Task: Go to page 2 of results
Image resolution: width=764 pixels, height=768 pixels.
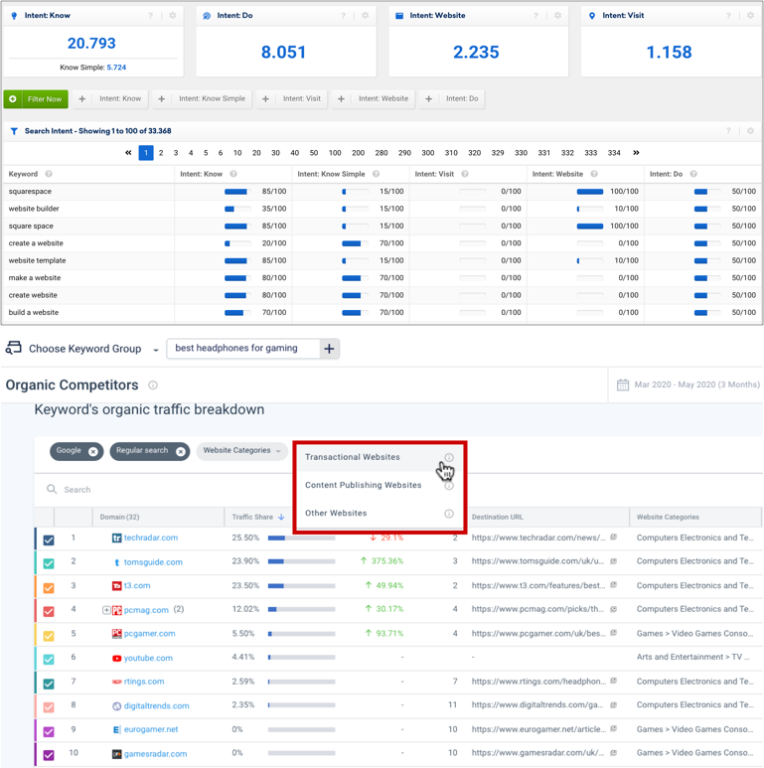Action: [161, 153]
